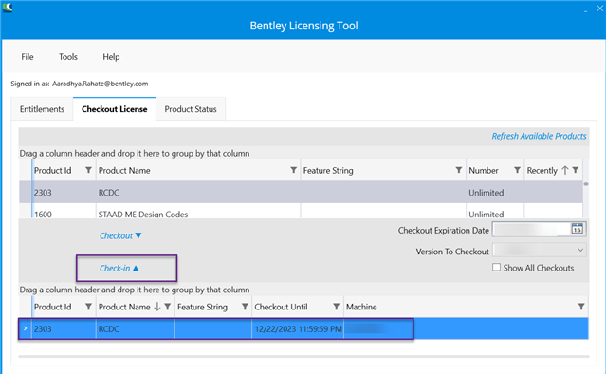Enable Show All Checkouts checkbox

coord(497,268)
